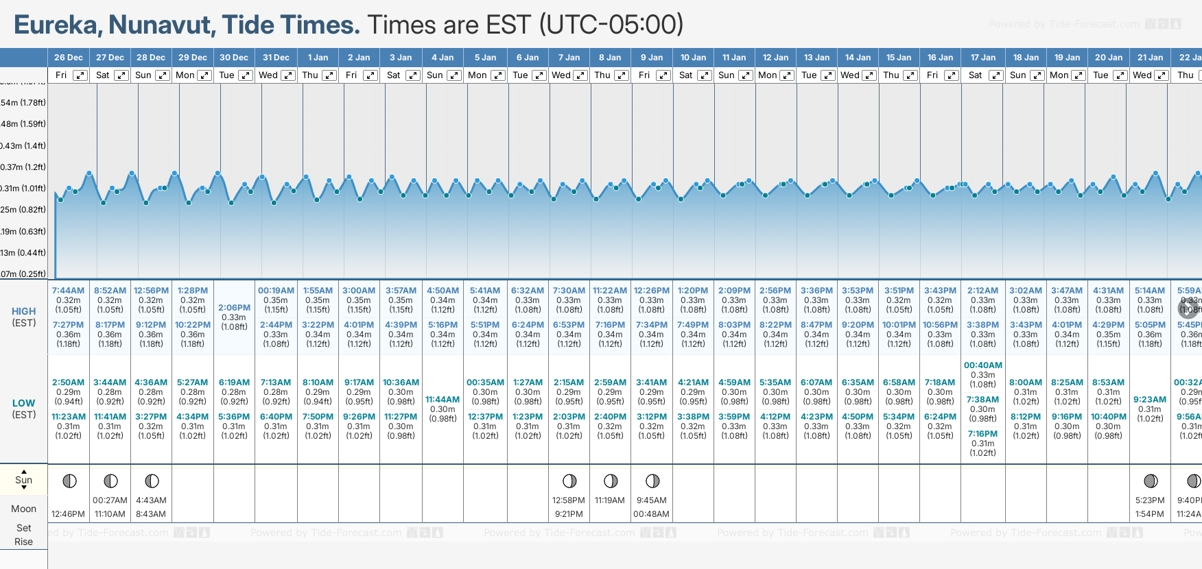Viewport: 1202px width, 569px height.
Task: Expand the Wed 31 Dec column
Action: 288,75
